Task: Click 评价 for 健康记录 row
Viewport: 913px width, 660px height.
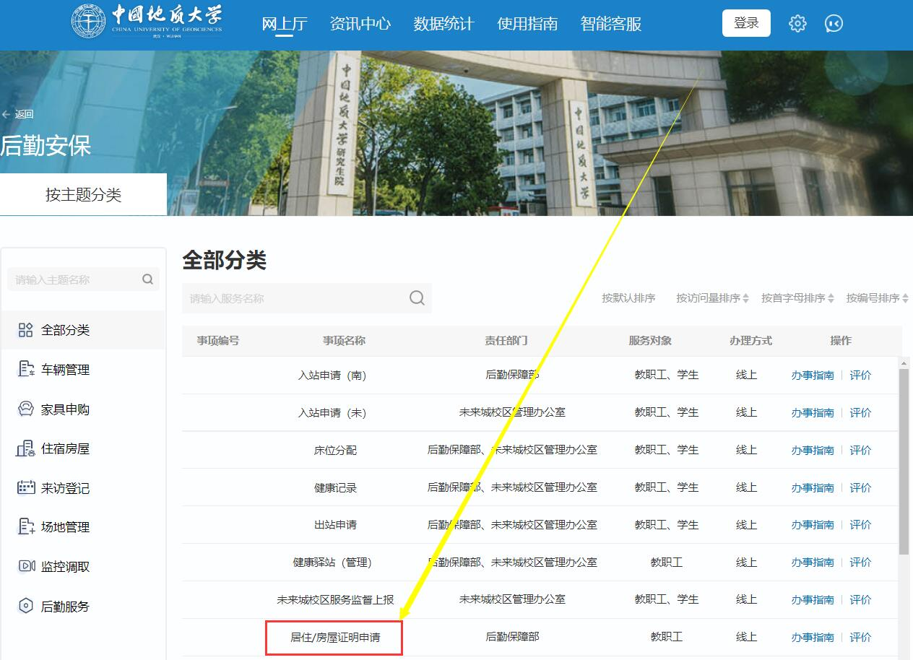Action: (860, 488)
